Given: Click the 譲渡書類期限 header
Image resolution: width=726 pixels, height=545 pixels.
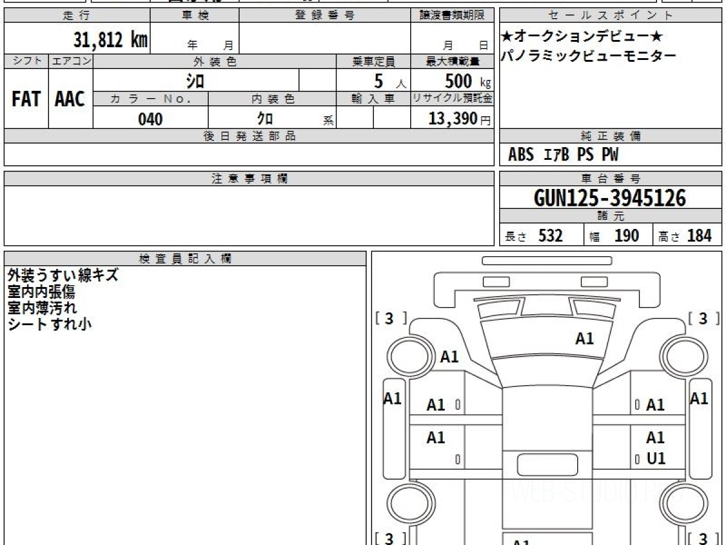Looking at the screenshot, I should 453,16.
